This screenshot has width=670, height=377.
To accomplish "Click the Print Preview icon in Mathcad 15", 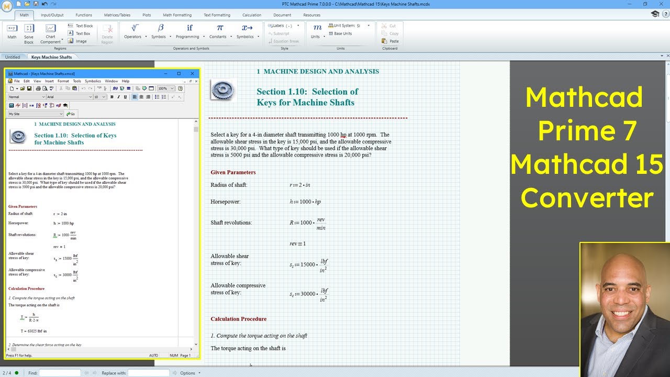I will [44, 88].
